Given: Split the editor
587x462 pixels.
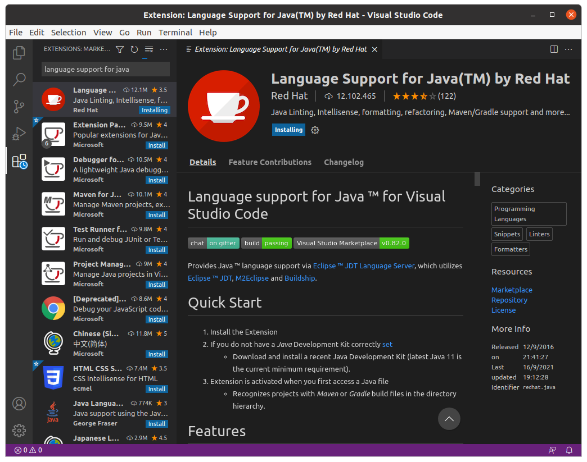Looking at the screenshot, I should tap(554, 49).
